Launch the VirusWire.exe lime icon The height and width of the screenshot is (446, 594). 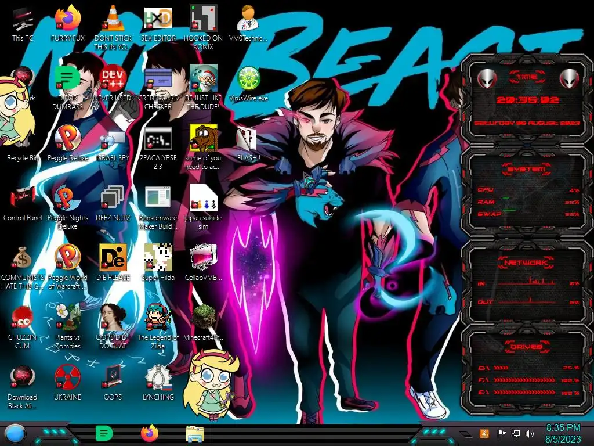248,78
